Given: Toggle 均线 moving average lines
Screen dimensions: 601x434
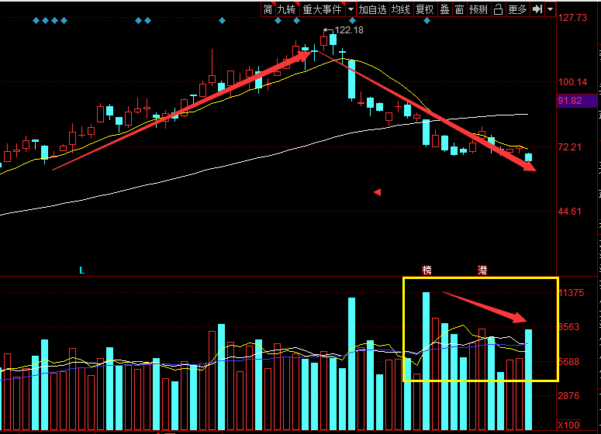Looking at the screenshot, I should [x=400, y=9].
